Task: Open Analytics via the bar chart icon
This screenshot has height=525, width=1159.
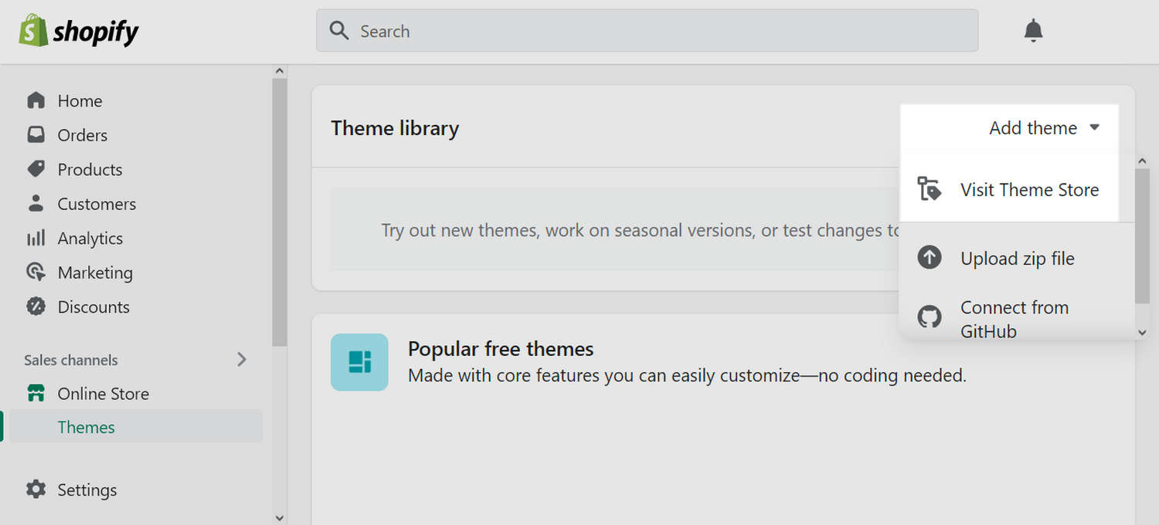Action: coord(36,238)
